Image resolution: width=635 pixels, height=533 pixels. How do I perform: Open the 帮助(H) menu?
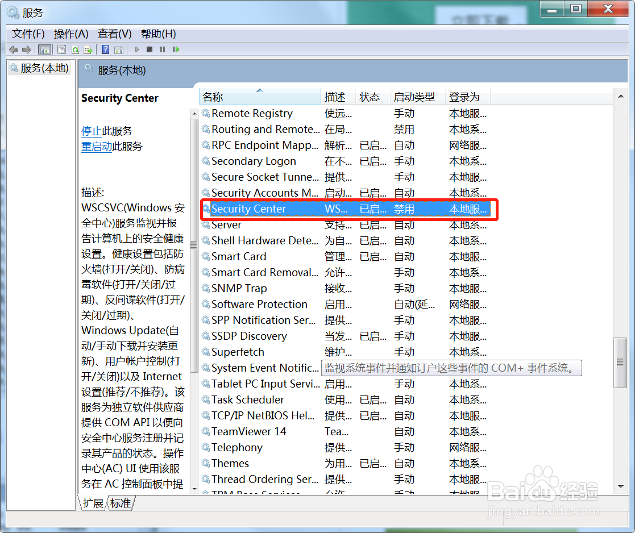159,34
